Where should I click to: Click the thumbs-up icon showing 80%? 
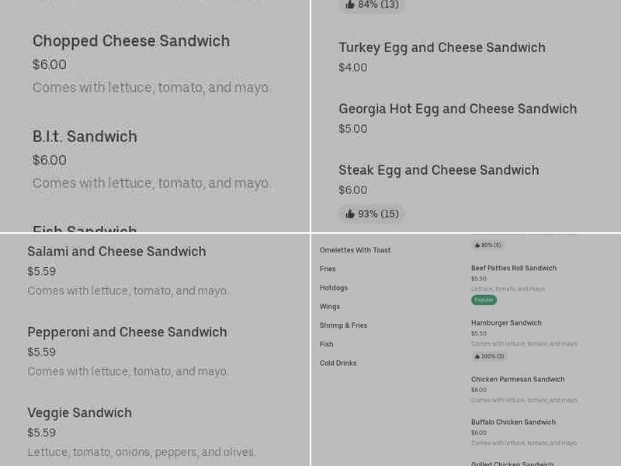click(x=477, y=245)
